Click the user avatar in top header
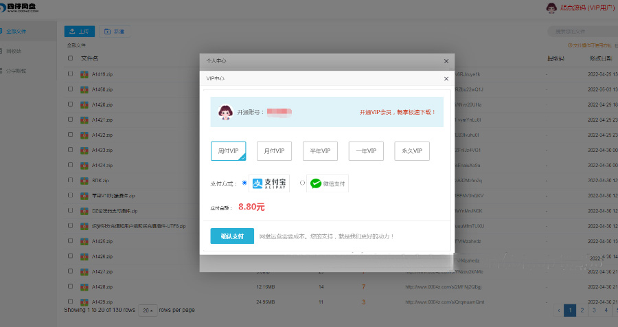618x327 pixels. coord(551,8)
